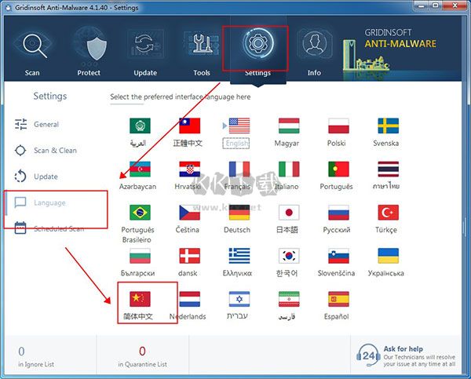Pick the Svenska flag
The width and height of the screenshot is (471, 379).
point(389,126)
